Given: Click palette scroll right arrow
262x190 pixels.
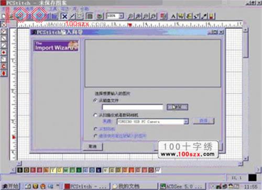Looking at the screenshot, I should pos(258,170).
